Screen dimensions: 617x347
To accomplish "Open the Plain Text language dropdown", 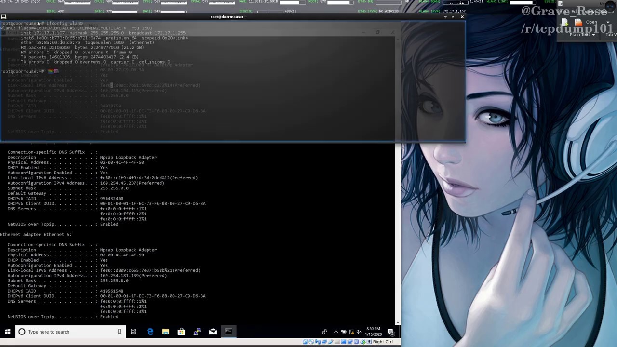I will (x=582, y=35).
